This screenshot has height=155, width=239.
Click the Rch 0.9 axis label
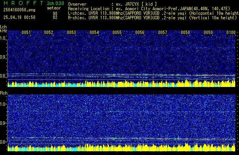click(x=3, y=123)
